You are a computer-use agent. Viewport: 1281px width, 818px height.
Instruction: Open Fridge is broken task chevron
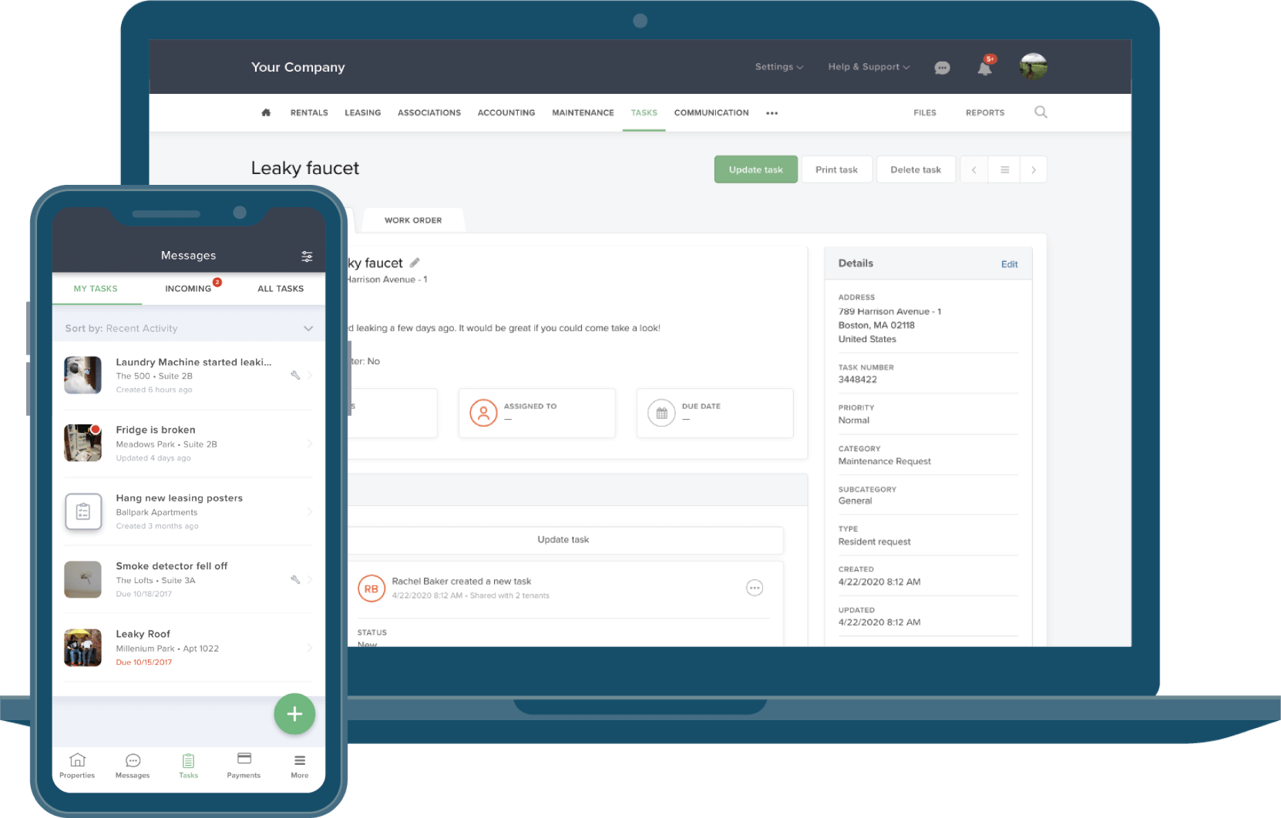click(x=310, y=444)
